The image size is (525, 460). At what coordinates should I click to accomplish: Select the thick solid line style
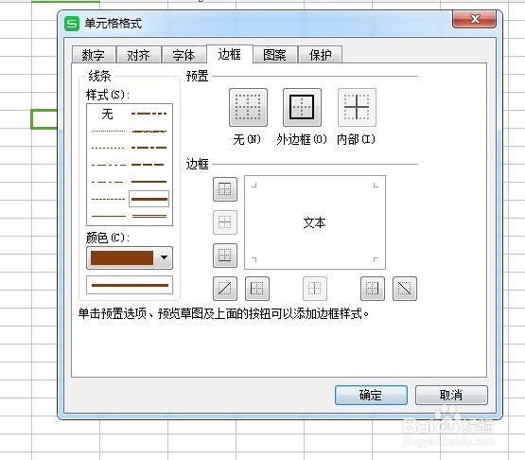pyautogui.click(x=149, y=199)
